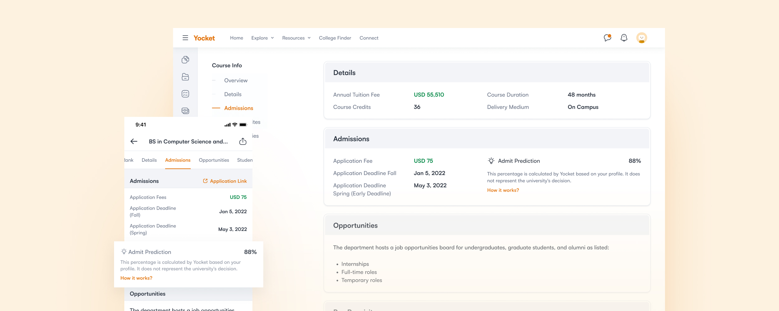Expand the Explore dropdown
This screenshot has height=311, width=779.
(x=262, y=38)
